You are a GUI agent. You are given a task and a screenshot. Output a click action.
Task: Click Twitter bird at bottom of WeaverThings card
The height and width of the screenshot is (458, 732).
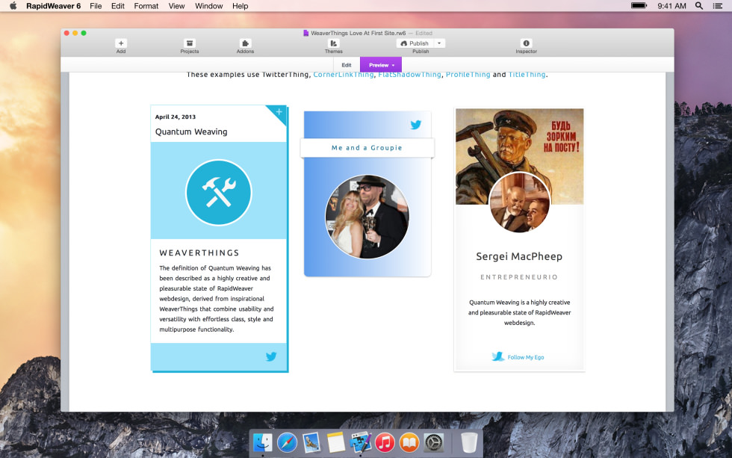point(271,356)
